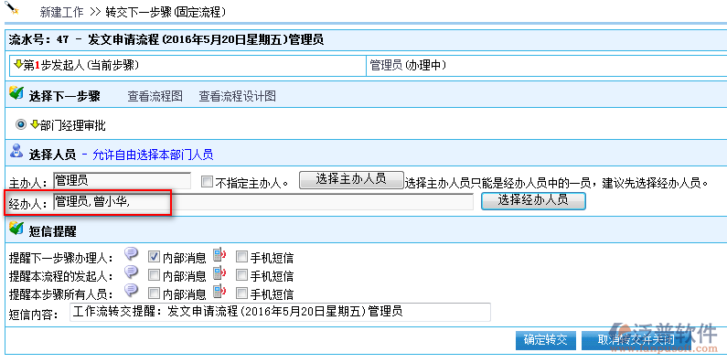Click the 第1步发起人(当前步骤) cell text

(x=81, y=66)
